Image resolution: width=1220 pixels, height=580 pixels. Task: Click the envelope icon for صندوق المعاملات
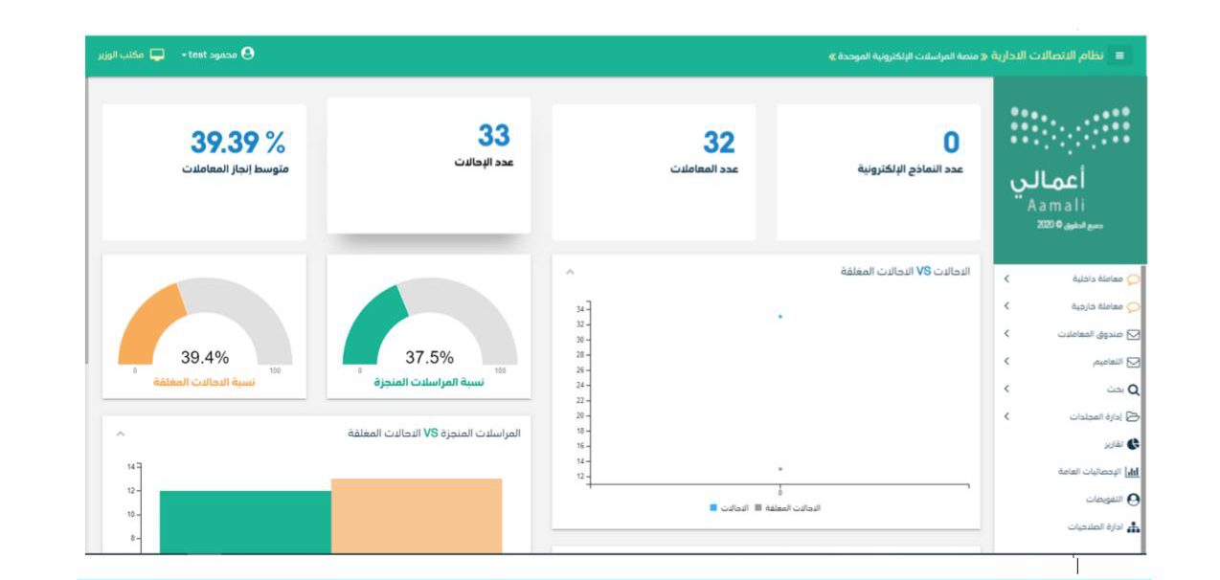click(x=1134, y=335)
